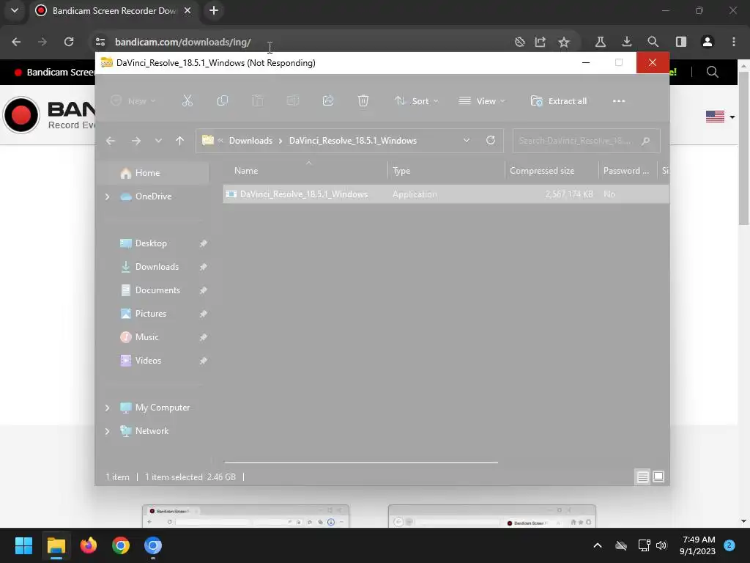Click Chrome search magnifier toolbar icon
750x563 pixels.
click(653, 42)
